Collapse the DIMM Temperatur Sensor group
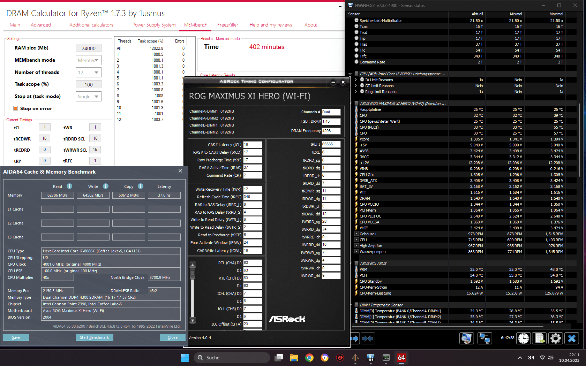 351,305
